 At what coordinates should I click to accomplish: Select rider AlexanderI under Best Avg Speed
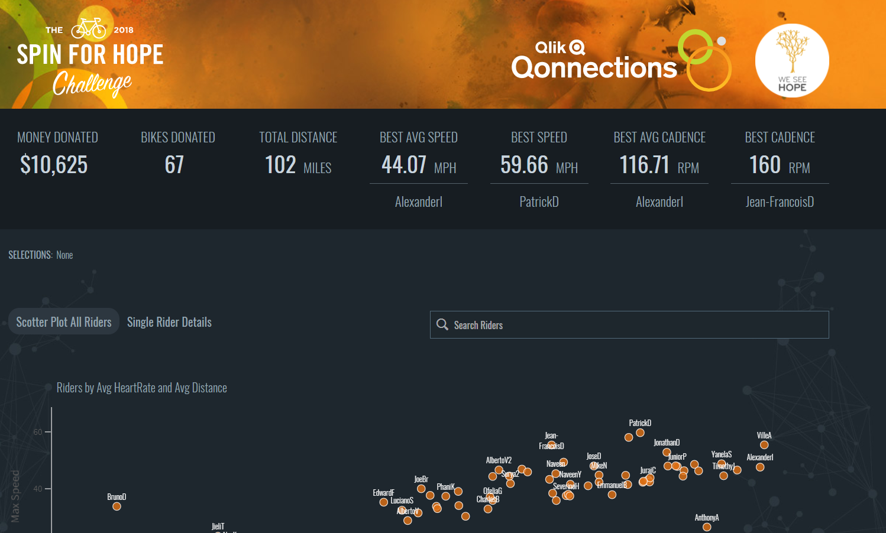click(x=419, y=202)
